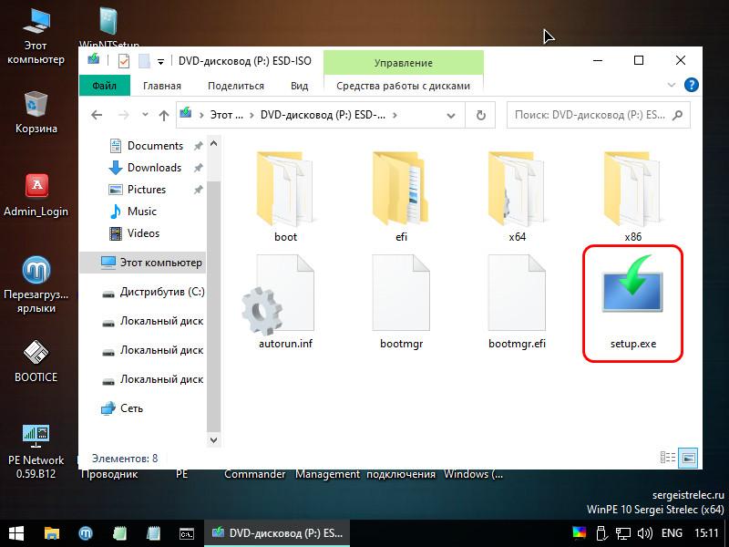Image resolution: width=729 pixels, height=547 pixels.
Task: Expand the chevron after Этот in address bar
Action: coord(252,115)
